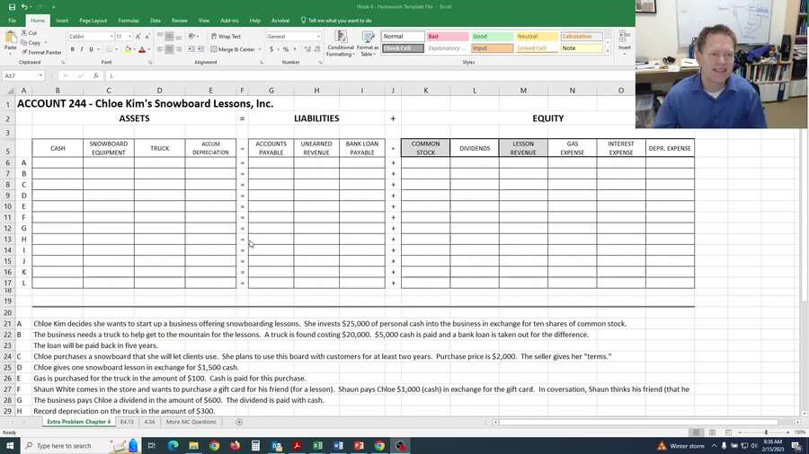Toggle Italic formatting
The width and height of the screenshot is (809, 454).
[x=82, y=49]
